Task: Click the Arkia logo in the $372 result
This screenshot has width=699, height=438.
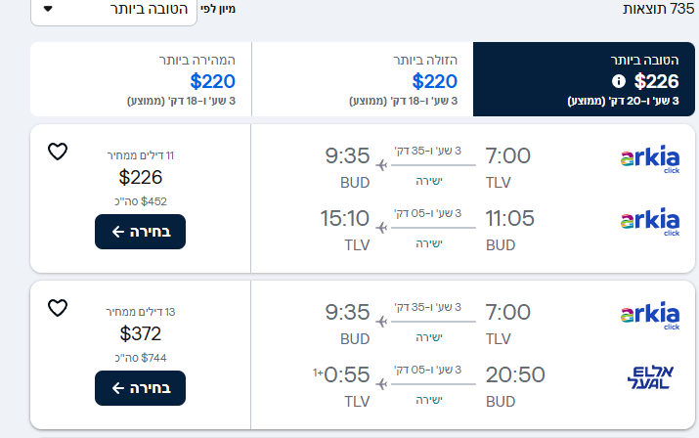Action: click(650, 315)
